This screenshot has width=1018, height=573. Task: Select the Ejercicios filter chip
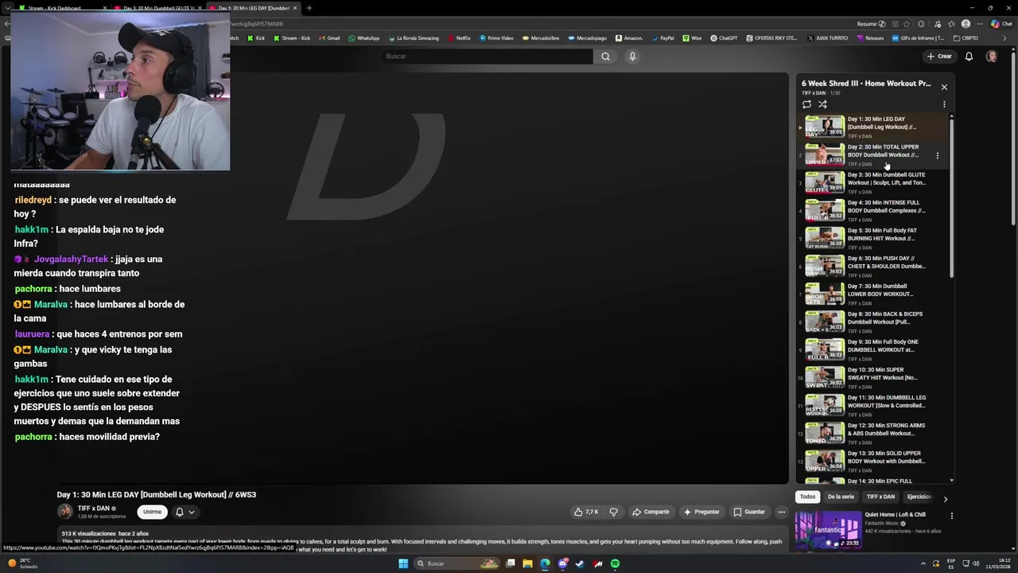[919, 497]
